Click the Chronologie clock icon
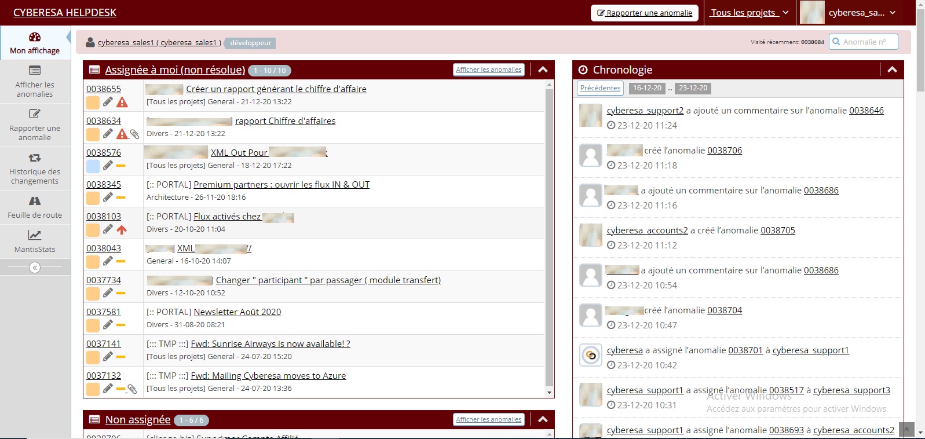 tap(583, 69)
